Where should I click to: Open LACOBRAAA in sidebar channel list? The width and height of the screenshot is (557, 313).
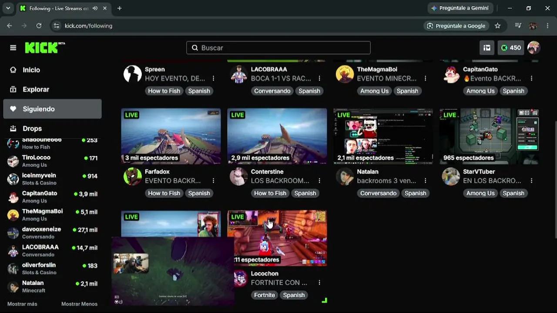click(x=52, y=251)
